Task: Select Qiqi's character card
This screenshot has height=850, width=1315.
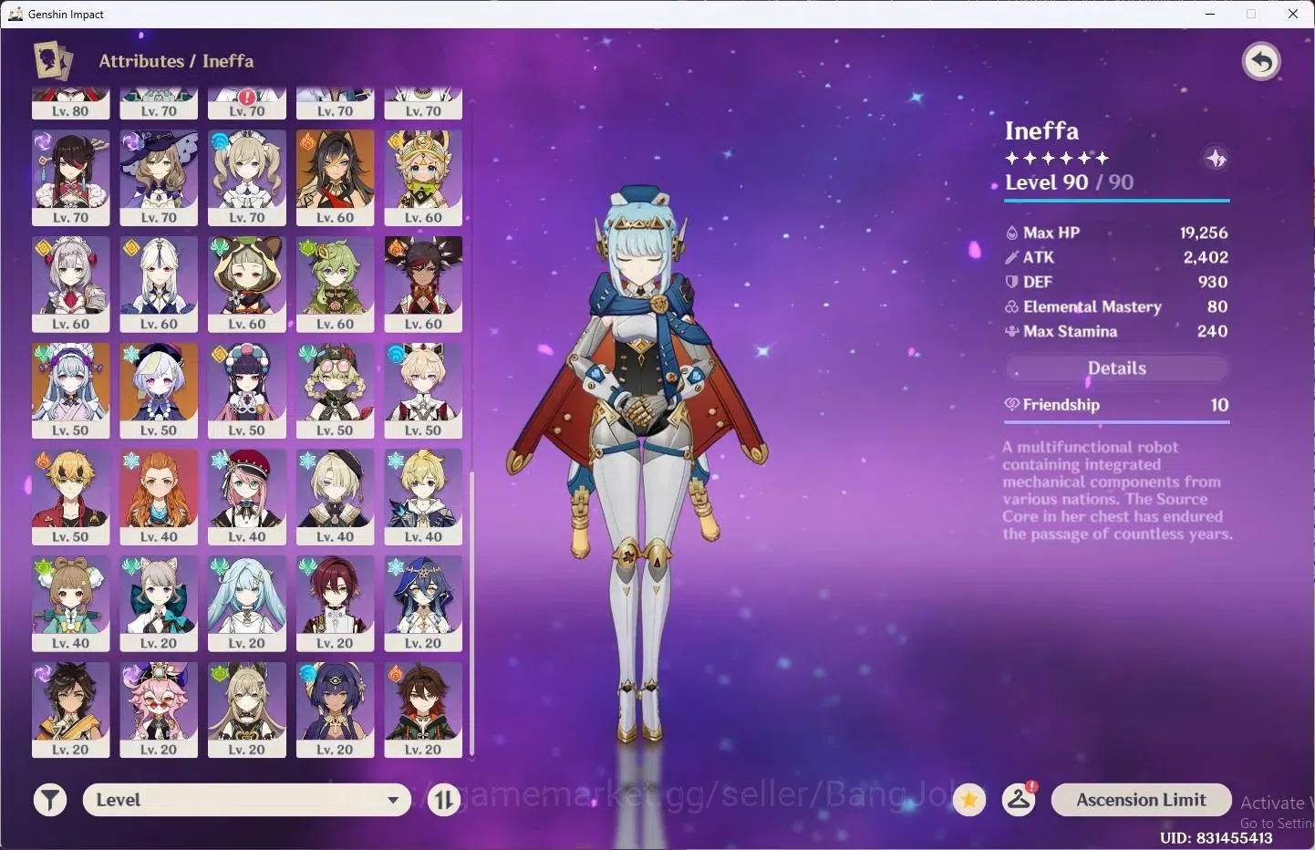Action: 159,391
